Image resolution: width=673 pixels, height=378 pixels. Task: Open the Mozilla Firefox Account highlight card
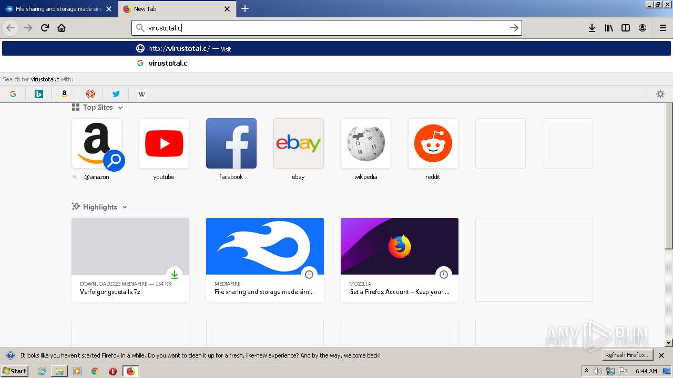400,260
